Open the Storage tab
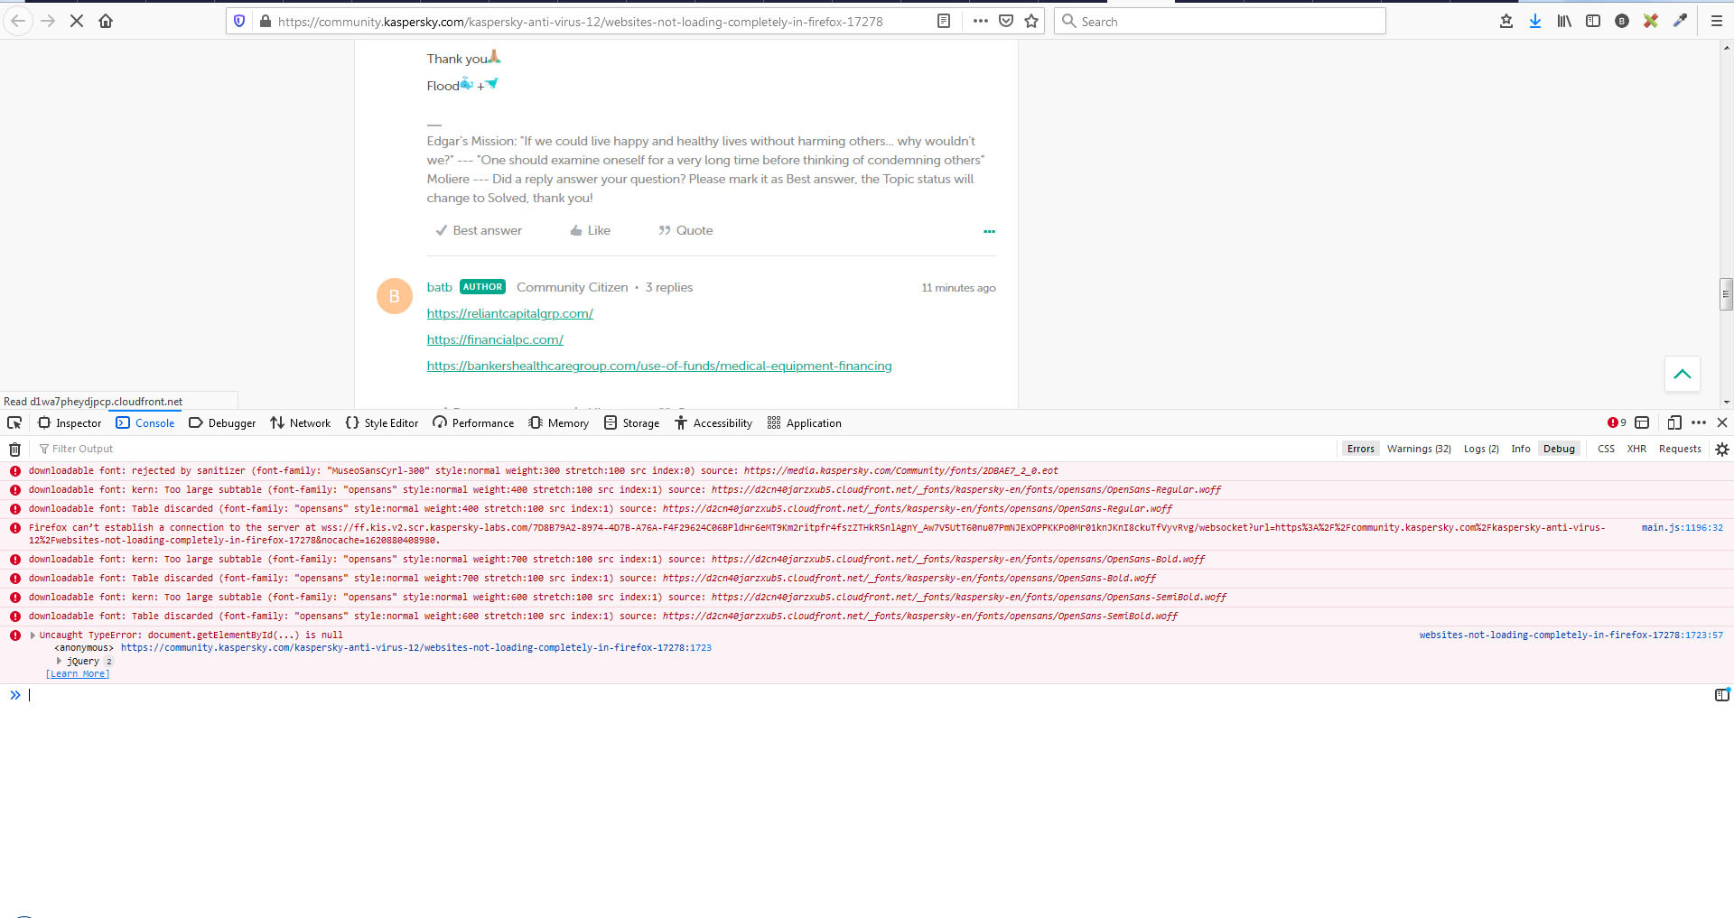 (631, 422)
